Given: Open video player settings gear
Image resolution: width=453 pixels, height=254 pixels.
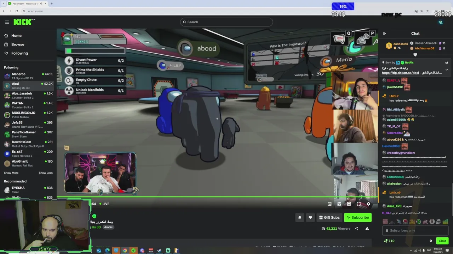Looking at the screenshot, I should point(368,204).
